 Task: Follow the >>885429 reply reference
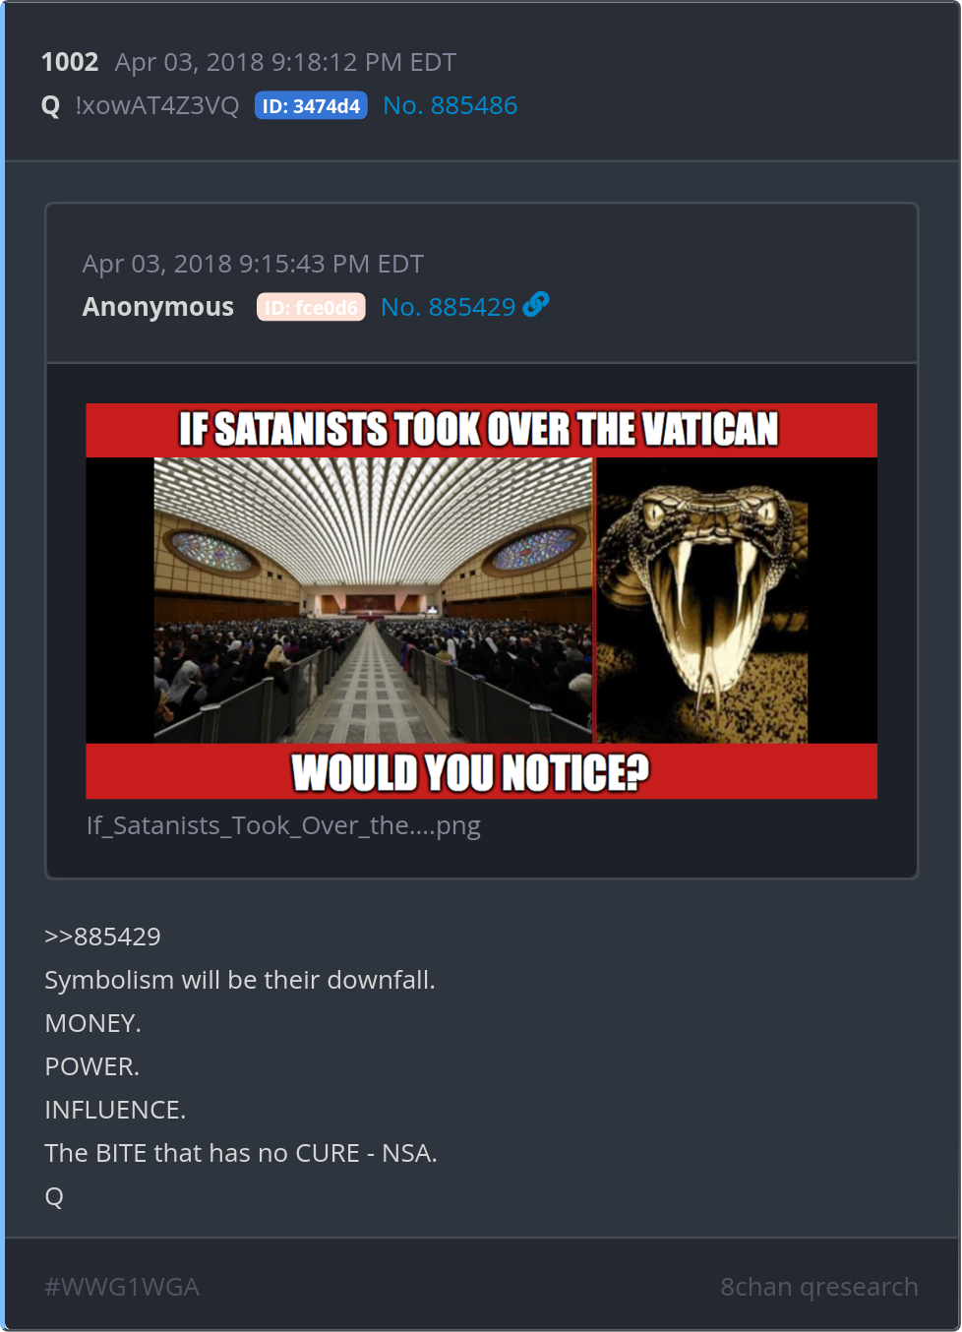point(102,937)
